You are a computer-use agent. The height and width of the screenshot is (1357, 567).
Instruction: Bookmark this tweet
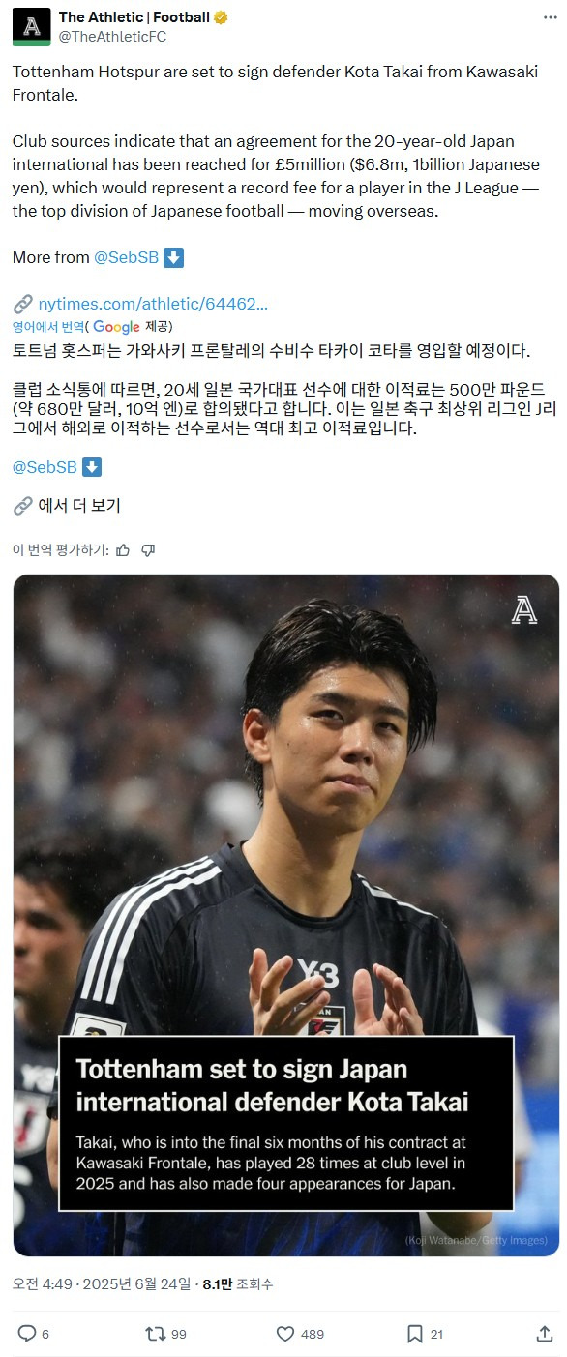click(414, 1334)
